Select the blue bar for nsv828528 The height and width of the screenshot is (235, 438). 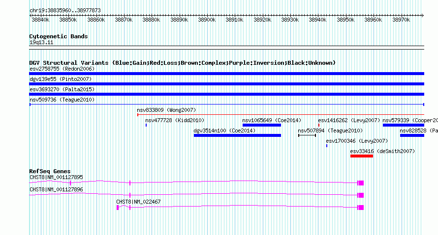tap(412, 135)
